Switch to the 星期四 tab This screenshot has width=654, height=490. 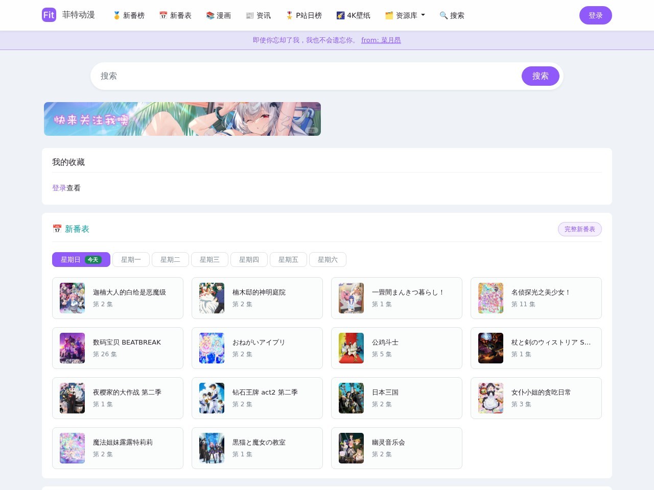tap(249, 259)
